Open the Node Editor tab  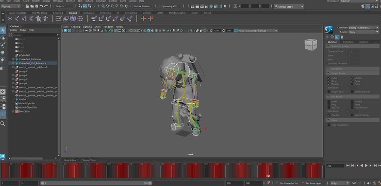pyautogui.click(x=70, y=160)
